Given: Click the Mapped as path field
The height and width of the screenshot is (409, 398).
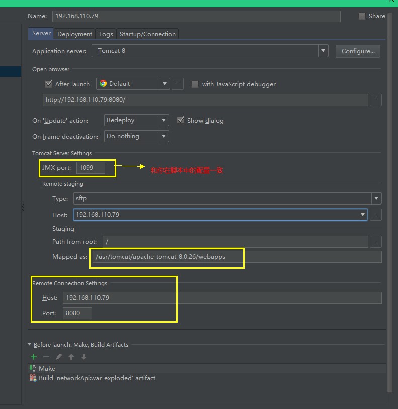Looking at the screenshot, I should 237,257.
